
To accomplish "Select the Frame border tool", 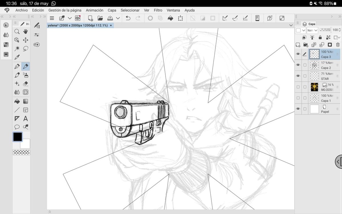I will click(x=26, y=110).
